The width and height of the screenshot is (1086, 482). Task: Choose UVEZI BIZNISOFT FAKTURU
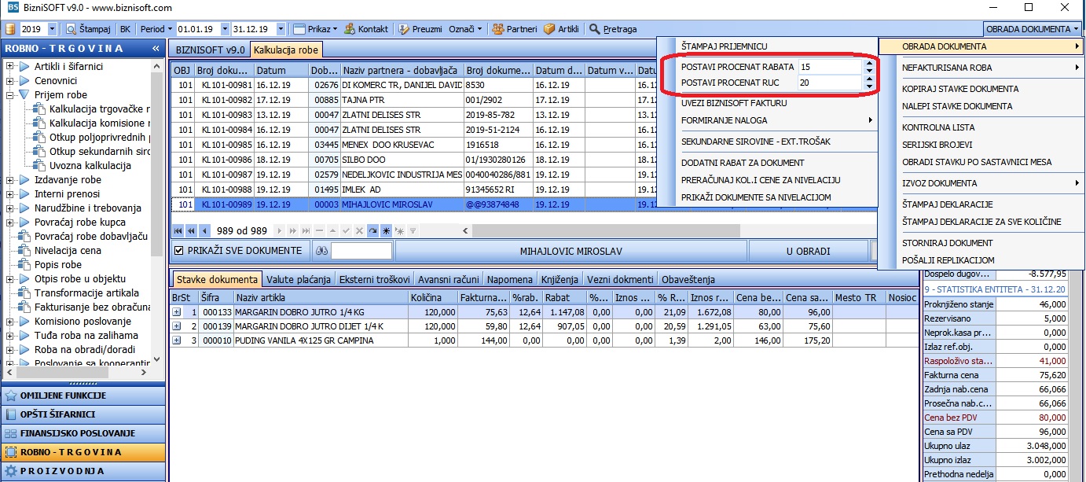734,103
